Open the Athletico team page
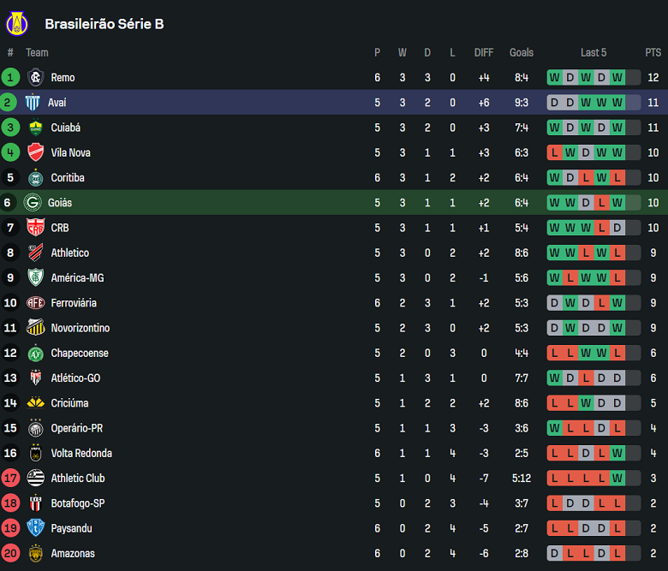 tap(69, 253)
